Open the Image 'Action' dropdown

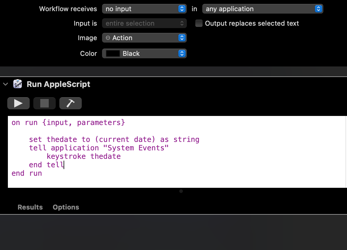point(144,38)
